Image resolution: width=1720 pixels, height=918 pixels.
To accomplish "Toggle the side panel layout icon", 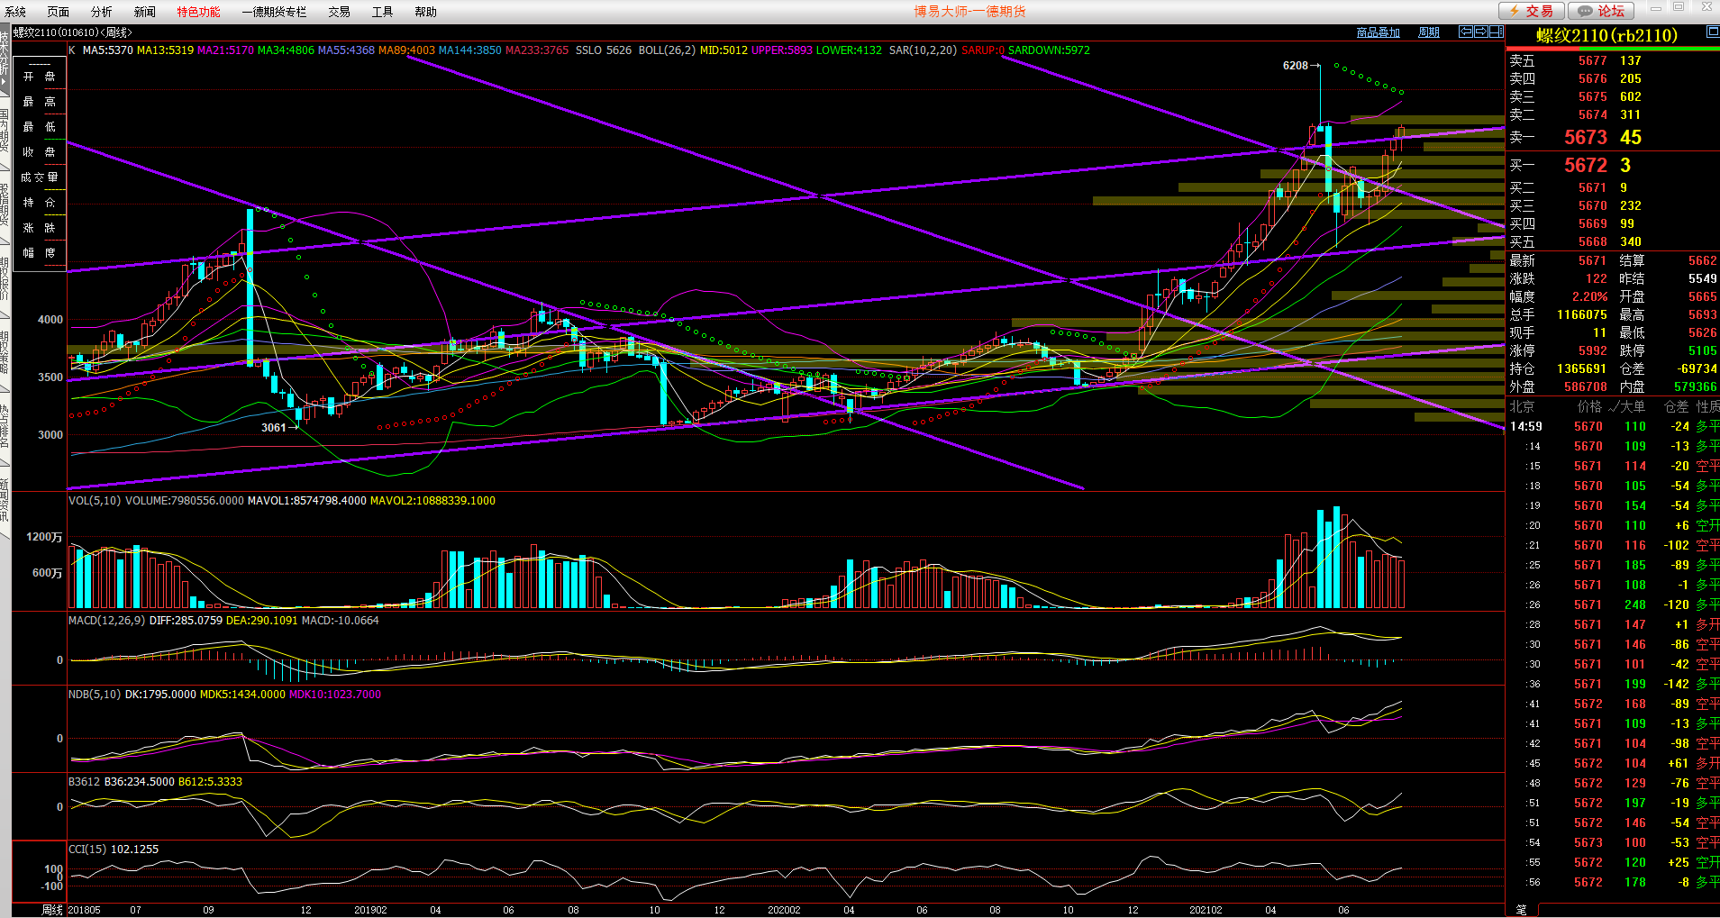I will pos(1496,32).
